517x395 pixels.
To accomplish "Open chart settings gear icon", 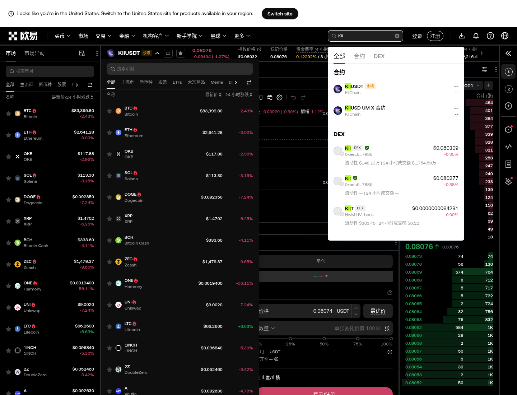I will click(280, 97).
